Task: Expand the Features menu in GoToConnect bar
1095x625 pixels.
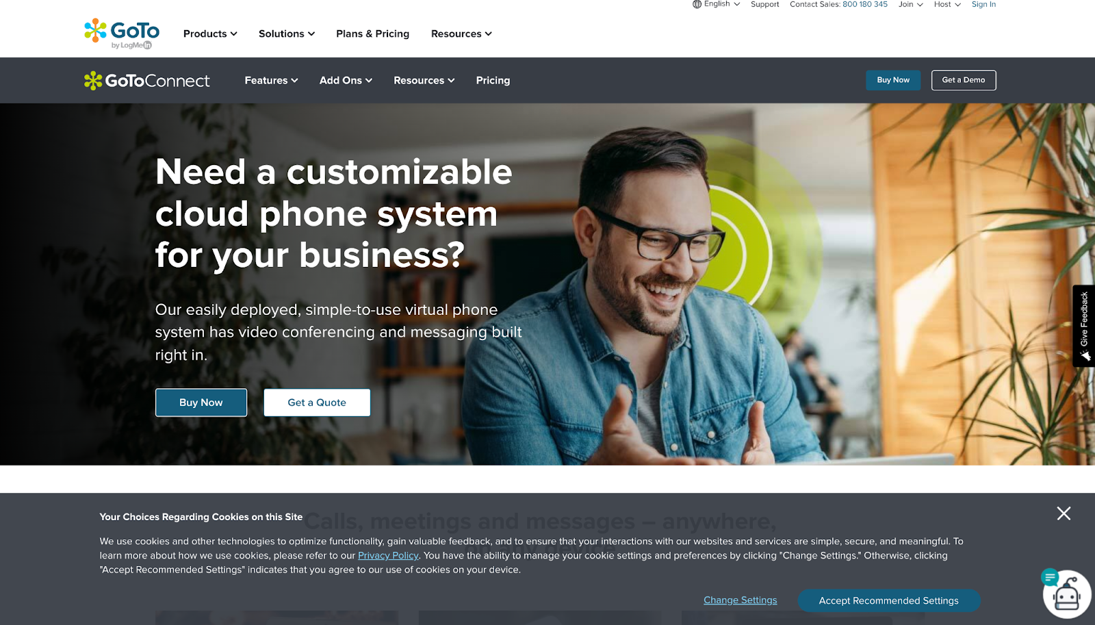Action: coord(271,80)
